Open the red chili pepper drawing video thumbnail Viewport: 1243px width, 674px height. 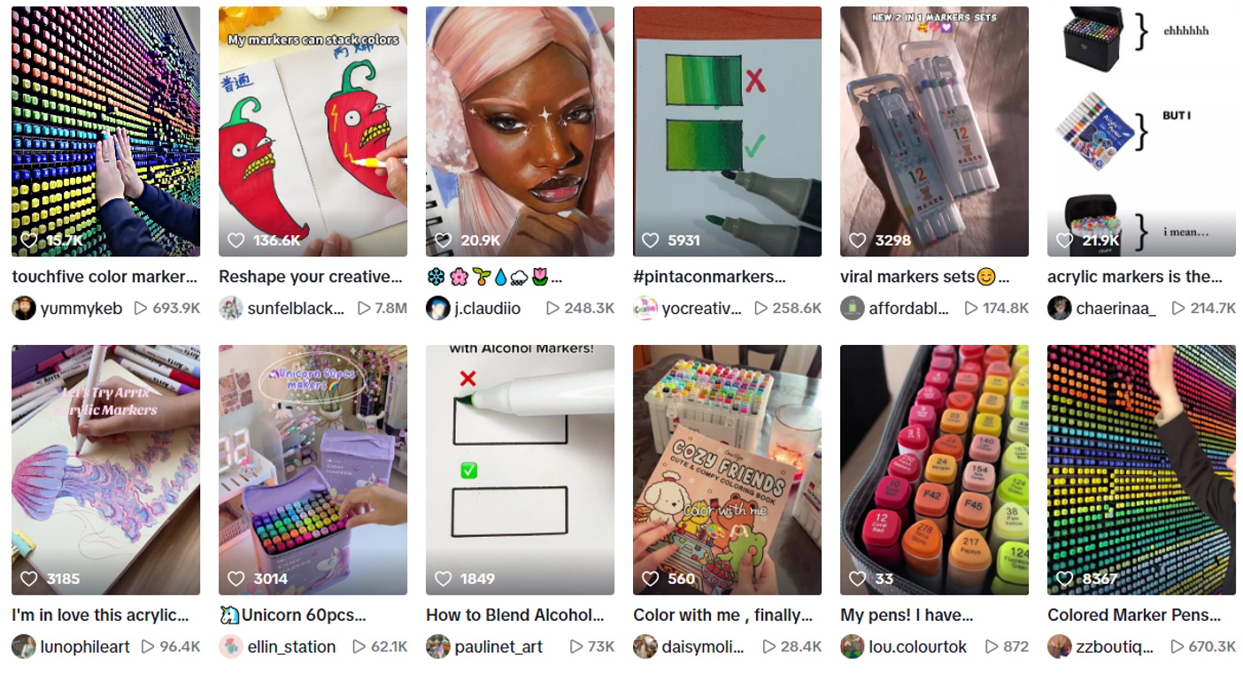tap(313, 132)
